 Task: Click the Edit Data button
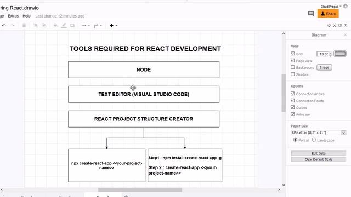click(318, 153)
